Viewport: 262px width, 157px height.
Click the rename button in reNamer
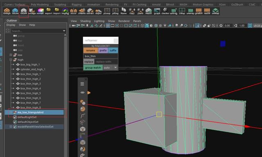[90, 50]
